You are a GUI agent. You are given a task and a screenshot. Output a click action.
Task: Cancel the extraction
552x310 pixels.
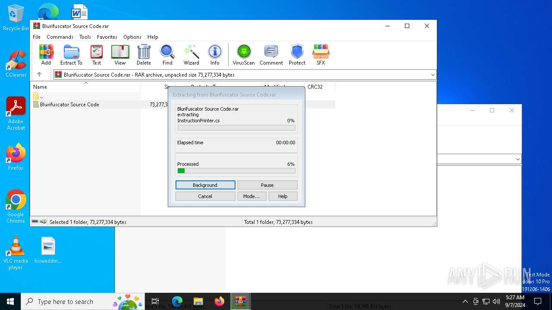205,196
